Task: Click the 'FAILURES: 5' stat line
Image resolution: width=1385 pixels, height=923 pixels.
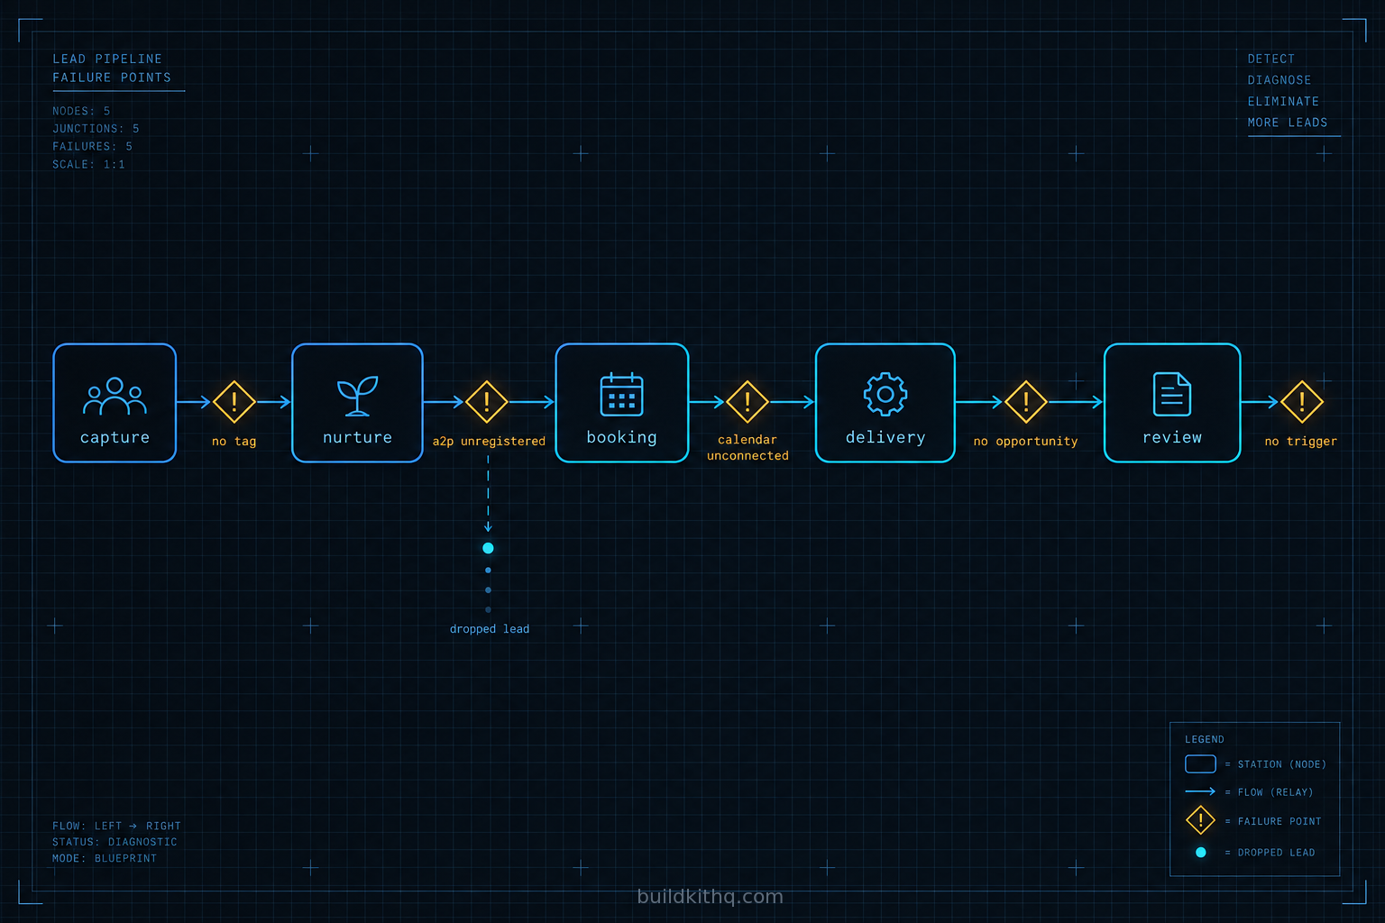Action: [x=92, y=146]
